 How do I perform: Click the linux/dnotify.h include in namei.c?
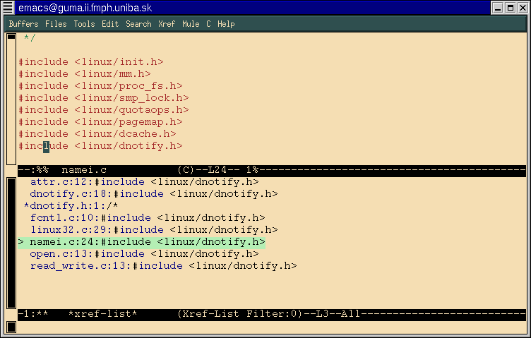coord(100,146)
